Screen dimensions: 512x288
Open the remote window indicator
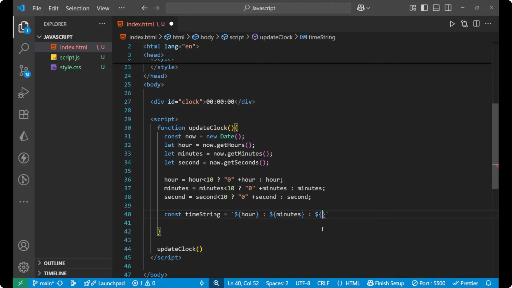[x=21, y=283]
